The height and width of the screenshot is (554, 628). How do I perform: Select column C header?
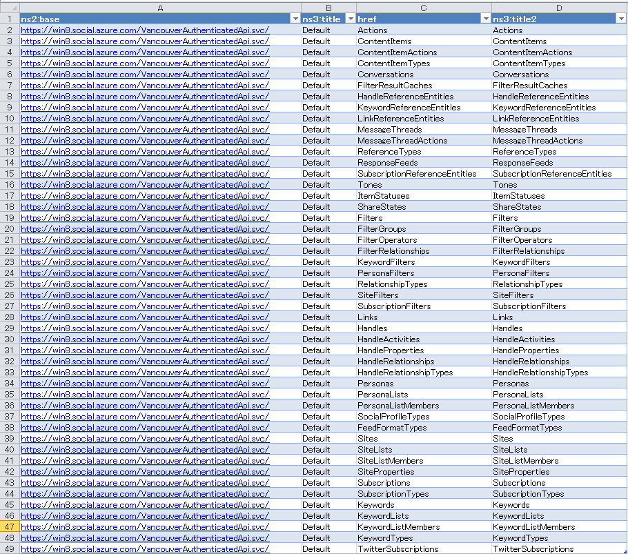(423, 8)
